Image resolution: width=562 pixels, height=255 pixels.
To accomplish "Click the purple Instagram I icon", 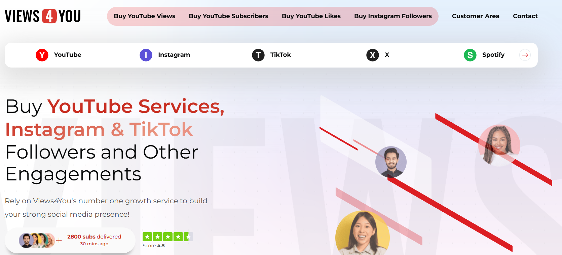I will (146, 55).
